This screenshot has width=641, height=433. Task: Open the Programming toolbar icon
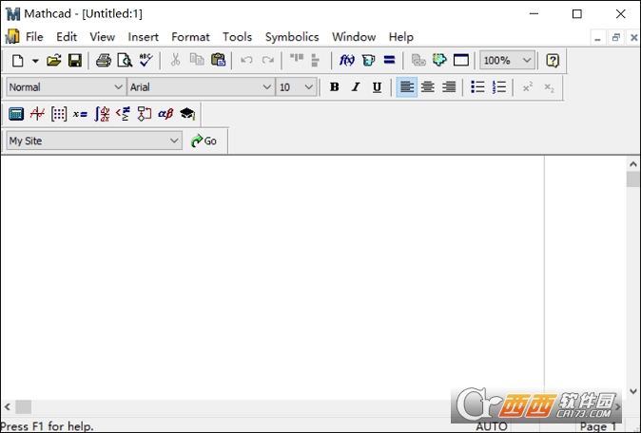(x=144, y=114)
